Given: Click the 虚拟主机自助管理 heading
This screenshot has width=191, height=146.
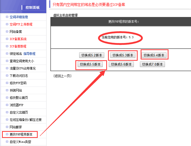Looking at the screenshot, I should (66, 15).
